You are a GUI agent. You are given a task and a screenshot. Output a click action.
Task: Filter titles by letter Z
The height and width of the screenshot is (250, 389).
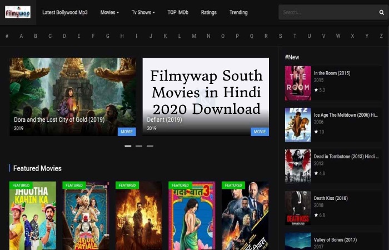pyautogui.click(x=381, y=36)
